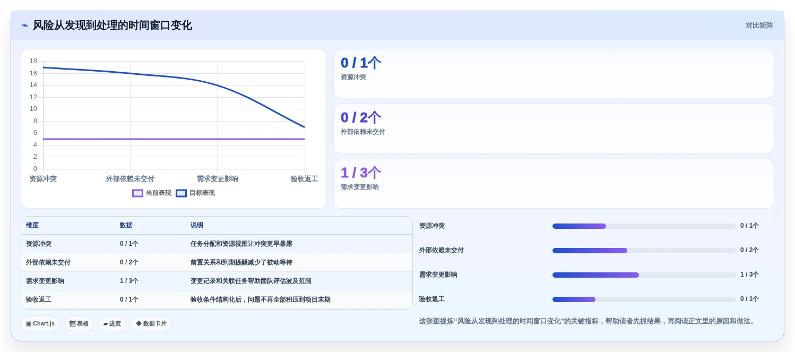Viewport: 795px width, 352px height.
Task: Open the 1 / 3个 需求变更影响 data card
Action: tap(554, 184)
